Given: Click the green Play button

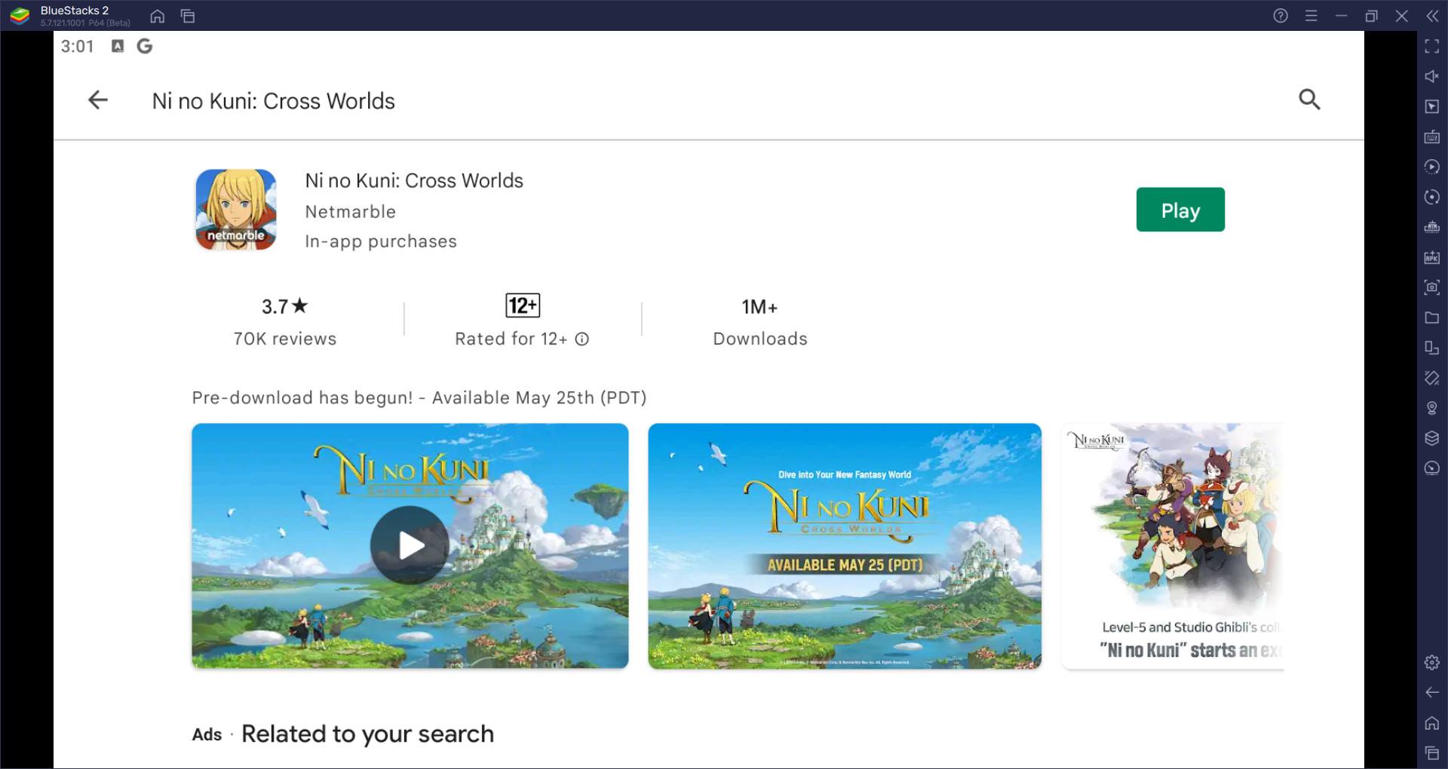Looking at the screenshot, I should pyautogui.click(x=1180, y=210).
